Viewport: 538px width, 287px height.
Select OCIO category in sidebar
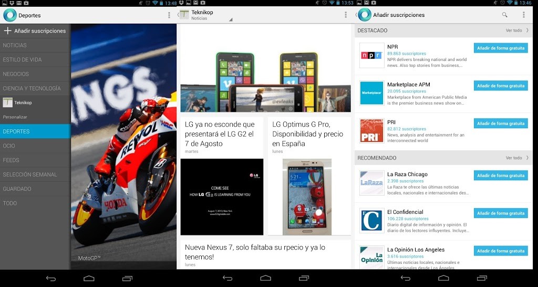coord(35,146)
